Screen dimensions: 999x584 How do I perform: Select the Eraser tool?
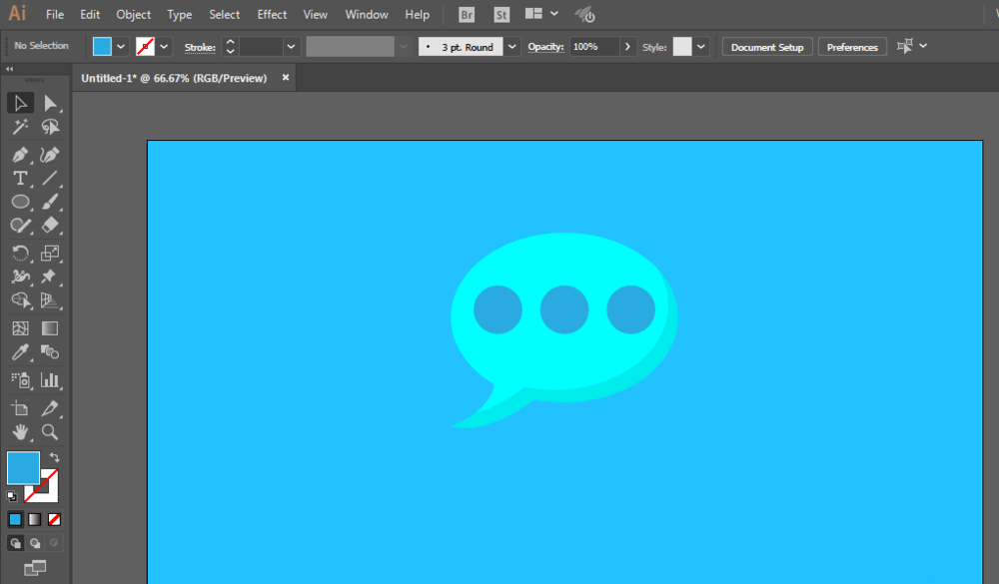pyautogui.click(x=50, y=226)
